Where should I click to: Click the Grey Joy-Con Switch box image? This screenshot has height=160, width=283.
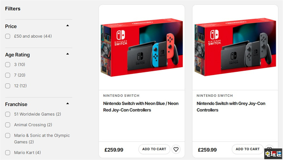tap(235, 47)
